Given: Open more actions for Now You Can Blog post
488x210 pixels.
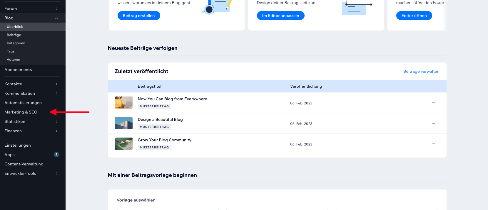Looking at the screenshot, I should 433,103.
